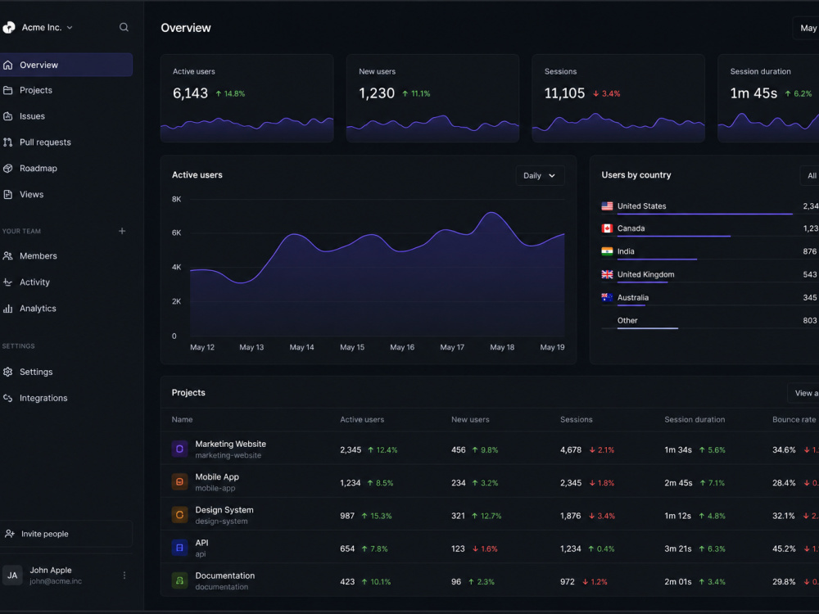
Task: Click the API row sessions value 1,234
Action: [570, 549]
